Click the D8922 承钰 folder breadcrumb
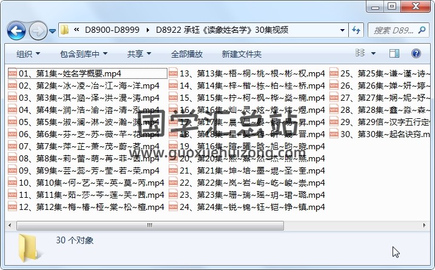 pos(222,30)
